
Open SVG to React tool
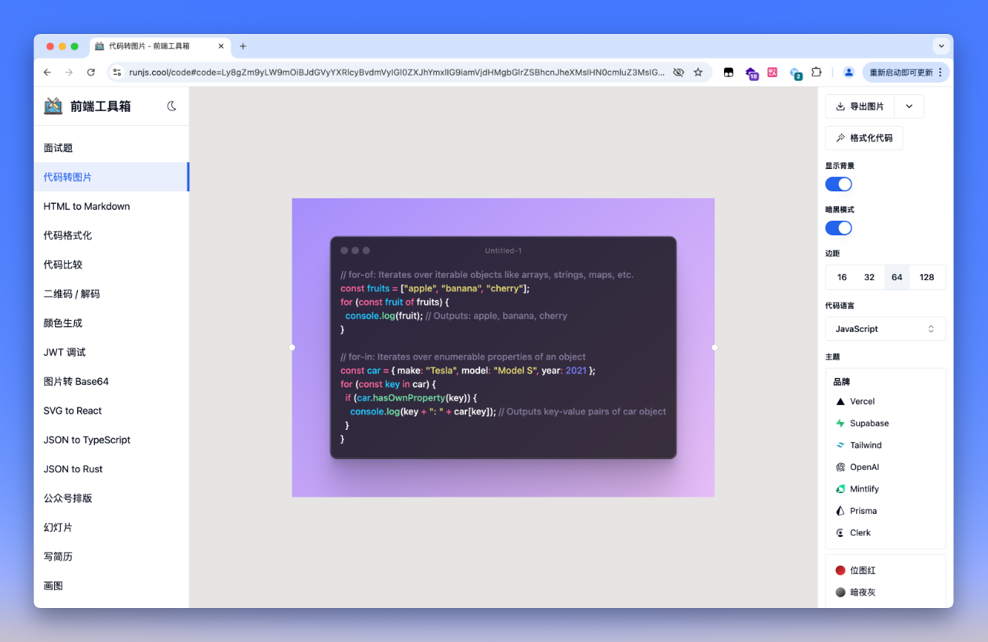click(111, 411)
